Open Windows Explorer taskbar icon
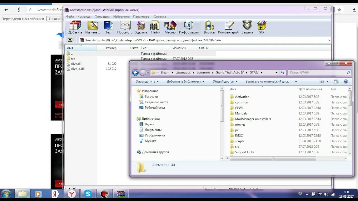The width and height of the screenshot is (358, 201). point(22,194)
